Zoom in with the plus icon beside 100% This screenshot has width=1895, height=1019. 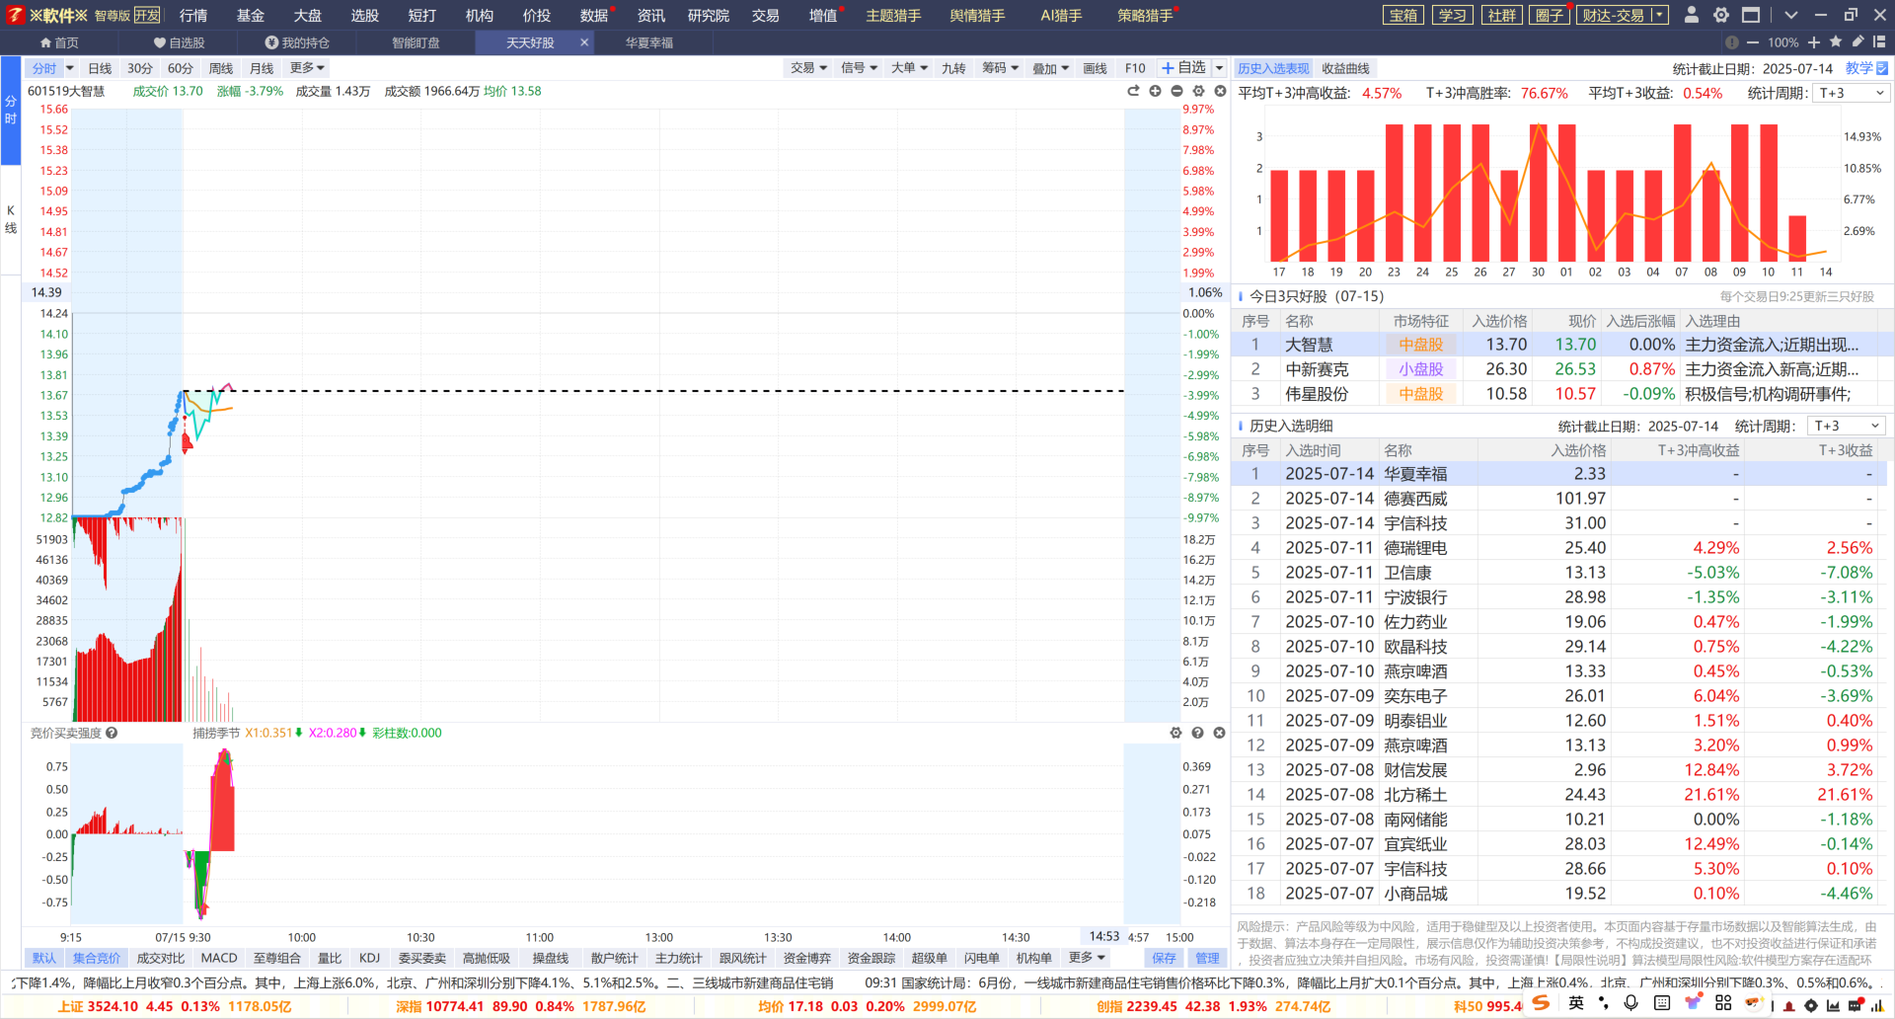[x=1814, y=42]
